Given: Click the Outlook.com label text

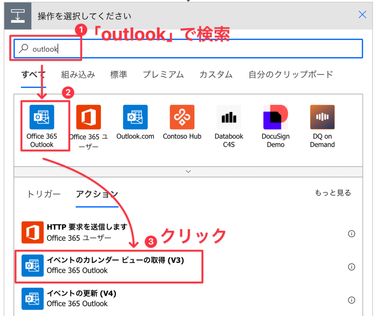Looking at the screenshot, I should tap(135, 137).
